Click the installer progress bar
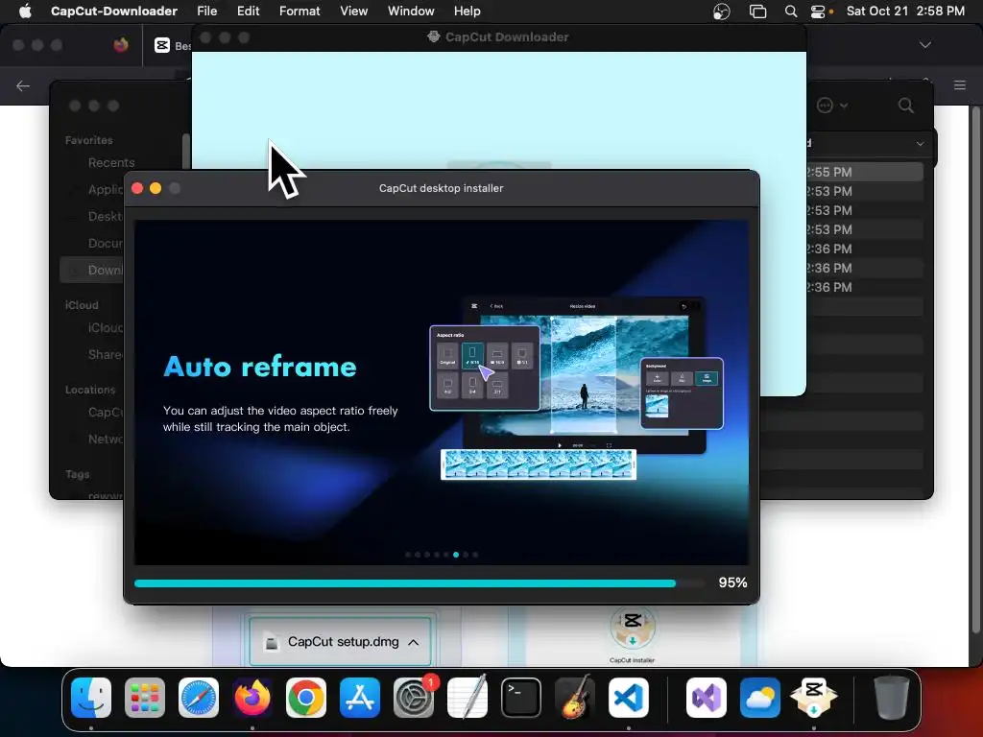The height and width of the screenshot is (737, 983). pyautogui.click(x=420, y=583)
